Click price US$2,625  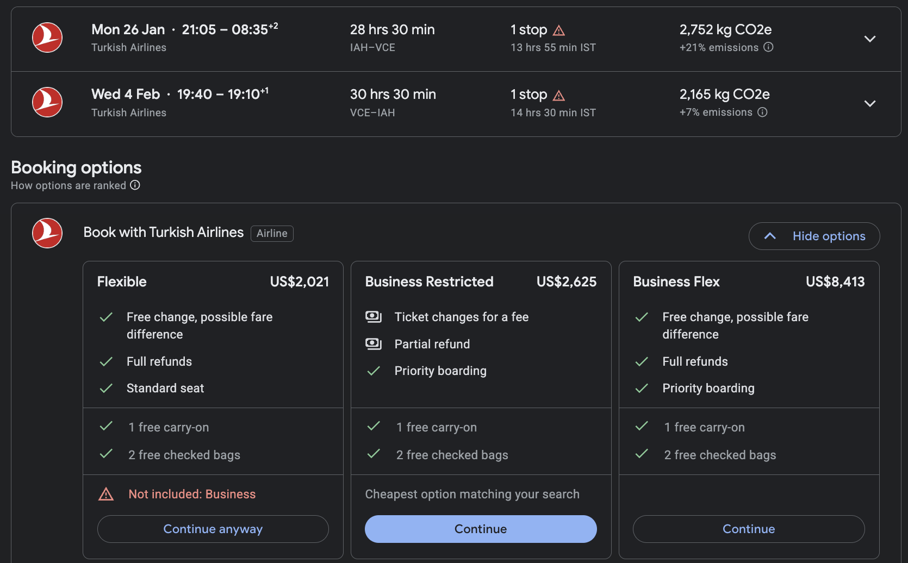pos(567,281)
